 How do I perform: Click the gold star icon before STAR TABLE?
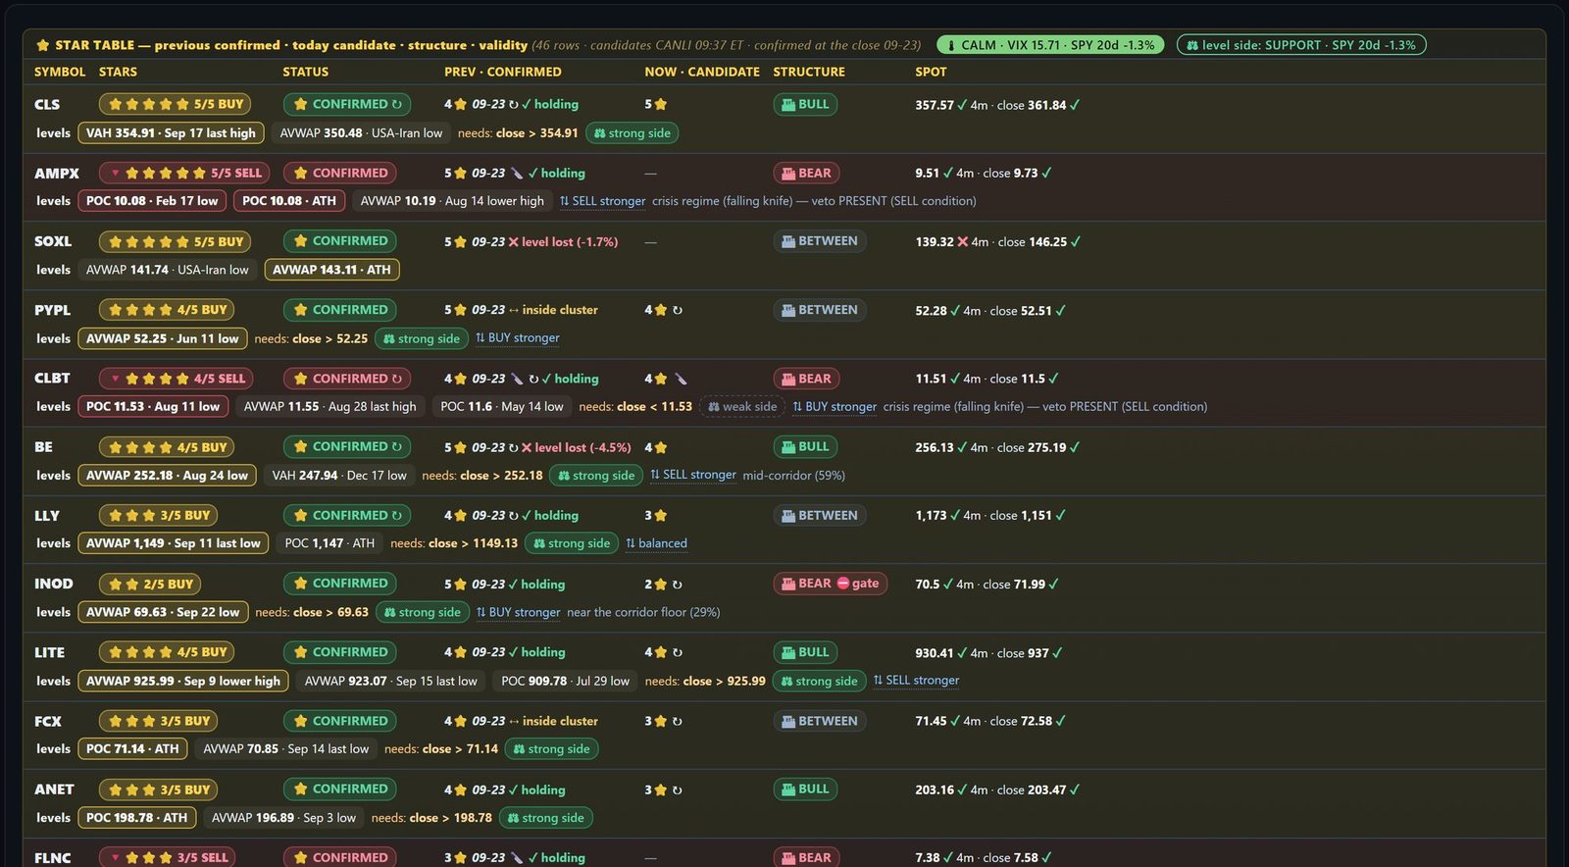43,45
